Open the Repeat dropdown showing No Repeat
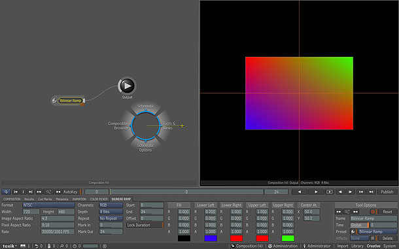Screen dimensions: 399x249 (111, 218)
